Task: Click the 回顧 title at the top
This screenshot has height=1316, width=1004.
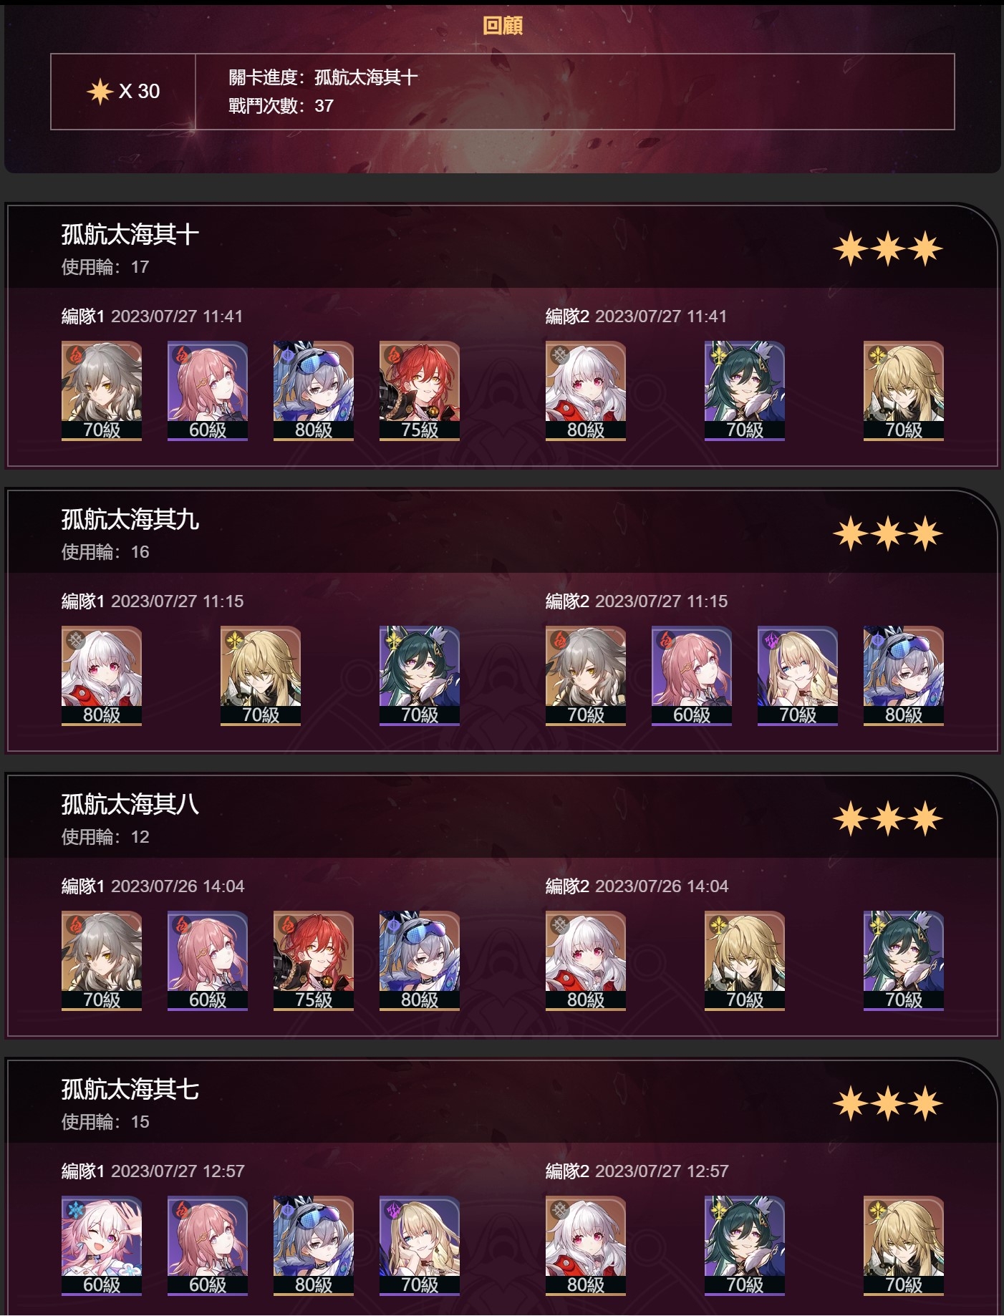Action: [x=502, y=26]
